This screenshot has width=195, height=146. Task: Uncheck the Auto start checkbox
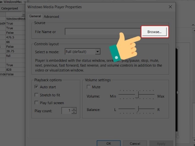coord(37,87)
